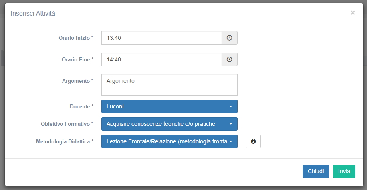
Task: Focus the Orario Inizio field showing 13:40
Action: tap(161, 38)
